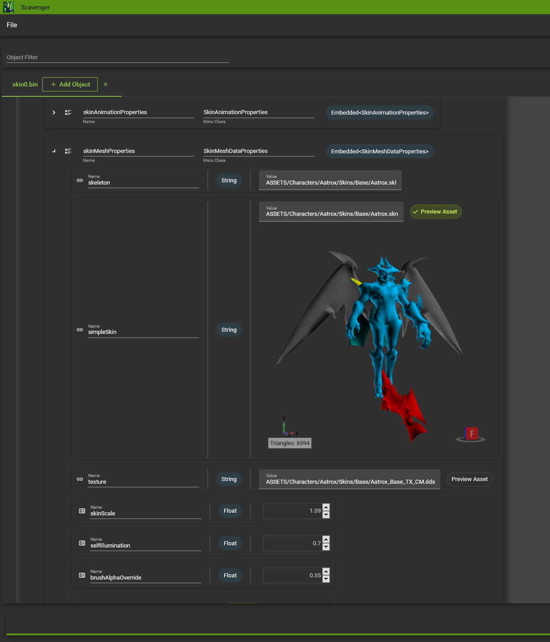
Task: Click the String type badge beside simpleSkin
Action: (x=229, y=330)
